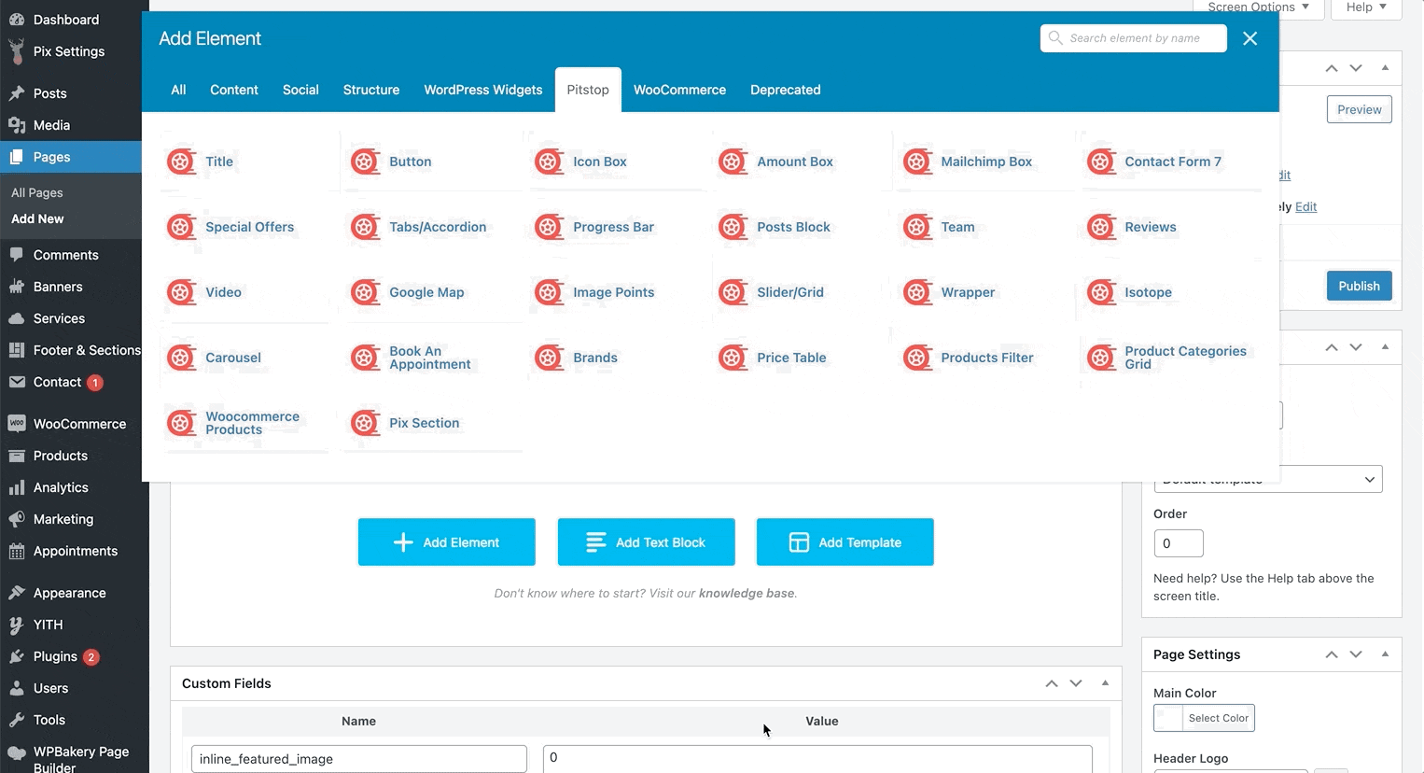Viewport: 1424px width, 773px height.
Task: Open the page template dropdown
Action: [x=1268, y=479]
